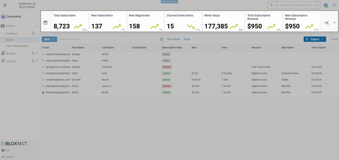Open Admin Management in sidebar
The image size is (339, 160).
17,46
